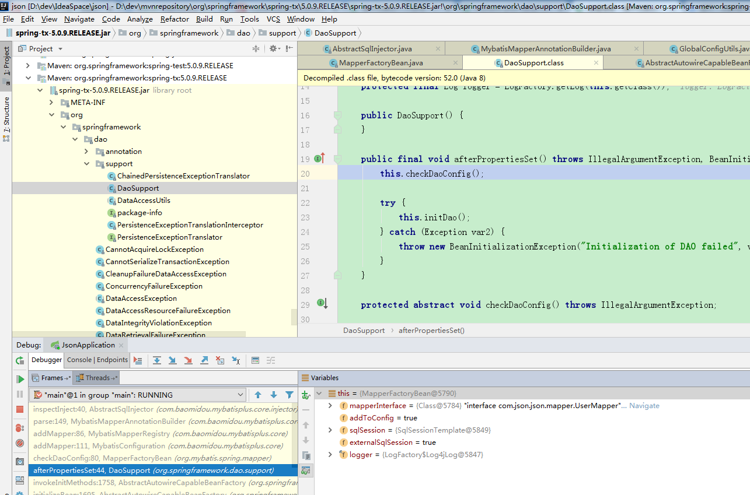This screenshot has width=750, height=495.
Task: Close the DaoSupport.class tab
Action: (x=596, y=63)
